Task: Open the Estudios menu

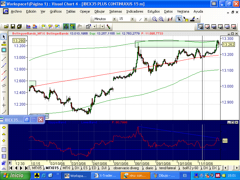Action: pos(154,11)
